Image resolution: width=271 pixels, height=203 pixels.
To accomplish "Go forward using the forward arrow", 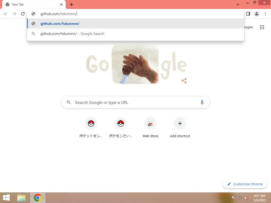I will 14,14.
